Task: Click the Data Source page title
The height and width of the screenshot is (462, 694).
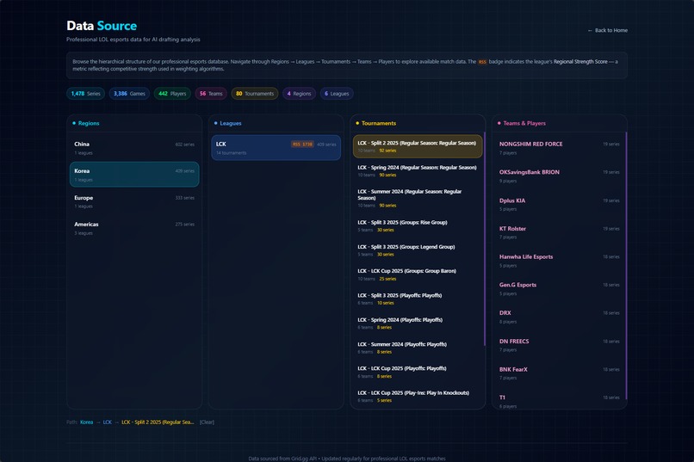Action: [x=102, y=26]
